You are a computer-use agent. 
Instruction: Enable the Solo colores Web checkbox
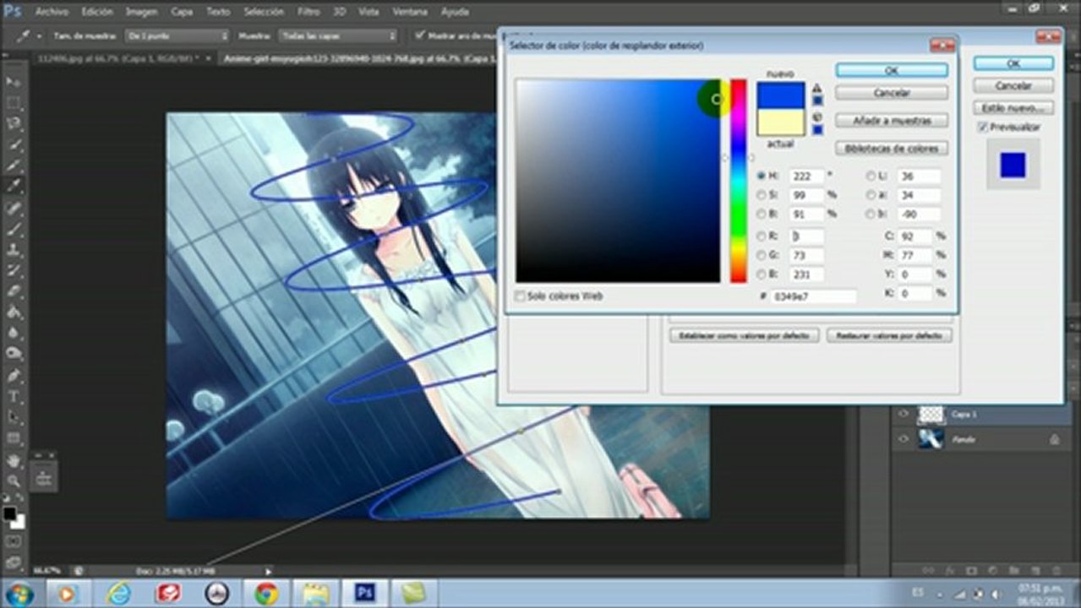coord(520,296)
